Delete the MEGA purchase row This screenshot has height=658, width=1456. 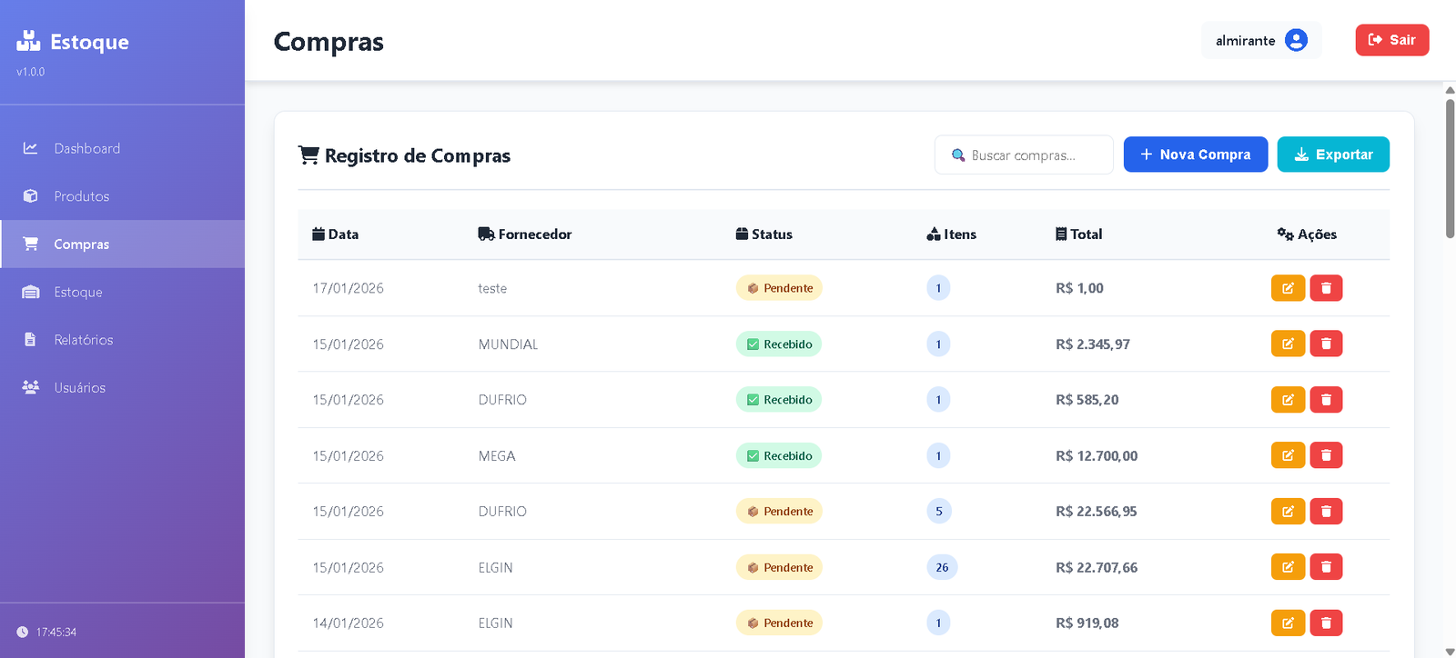coord(1326,455)
